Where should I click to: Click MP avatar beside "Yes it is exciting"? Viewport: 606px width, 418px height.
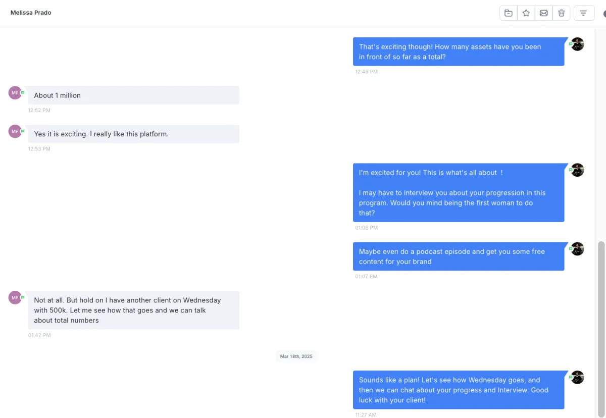click(15, 131)
